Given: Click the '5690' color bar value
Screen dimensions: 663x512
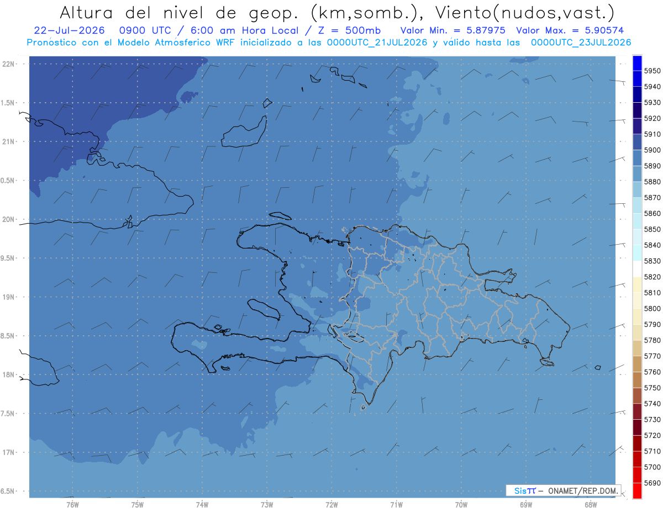Looking at the screenshot, I should pyautogui.click(x=652, y=483).
